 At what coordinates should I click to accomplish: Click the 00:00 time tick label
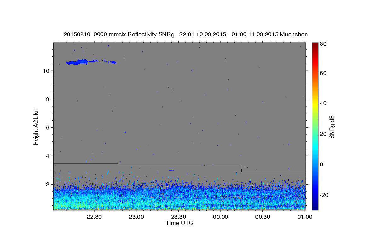[220, 217]
